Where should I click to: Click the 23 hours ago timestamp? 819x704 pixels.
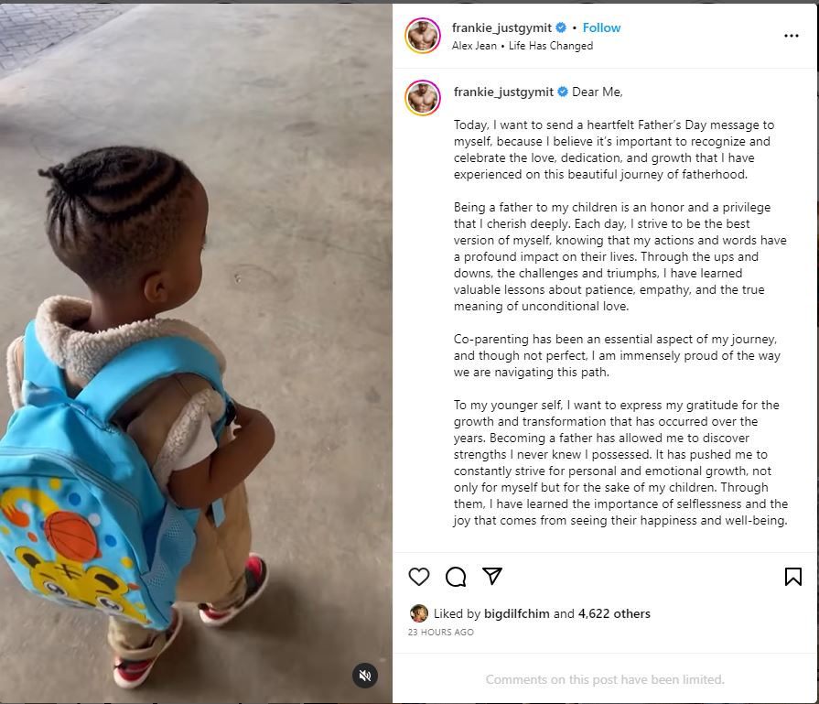[441, 633]
